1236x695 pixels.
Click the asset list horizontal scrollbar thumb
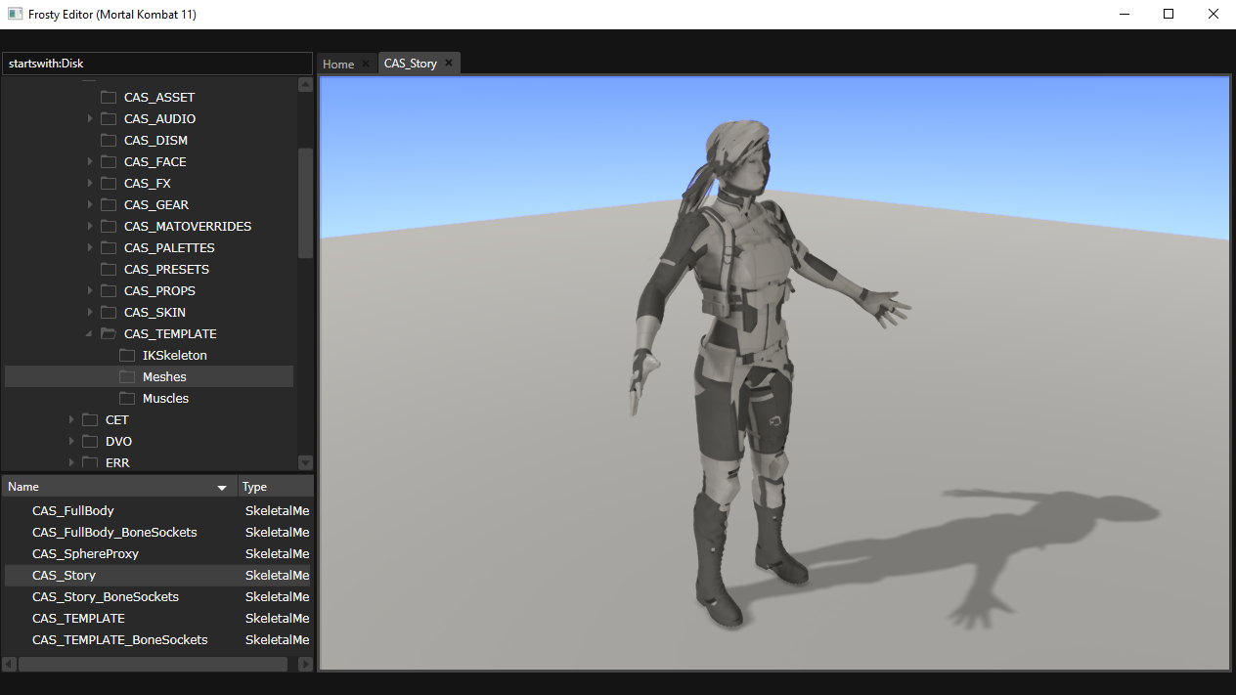click(x=153, y=665)
